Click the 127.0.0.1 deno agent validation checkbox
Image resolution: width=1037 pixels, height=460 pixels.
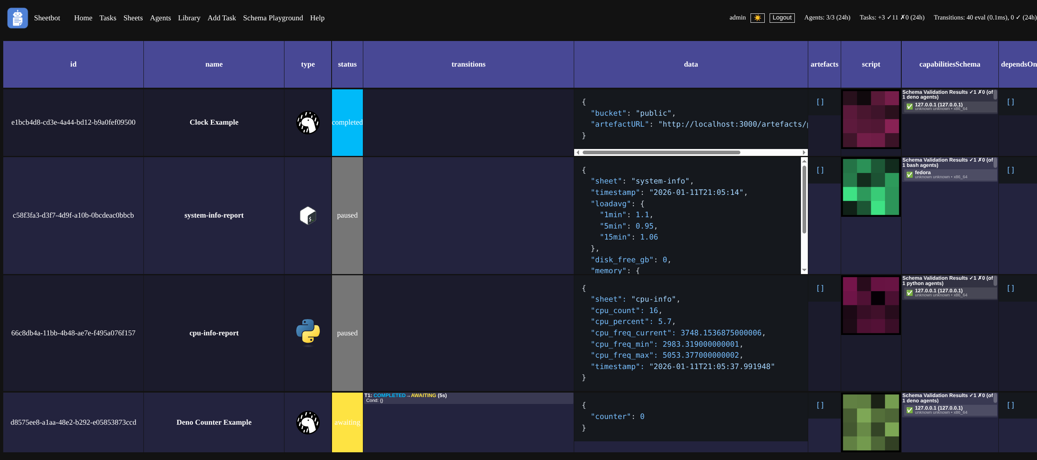click(x=910, y=106)
